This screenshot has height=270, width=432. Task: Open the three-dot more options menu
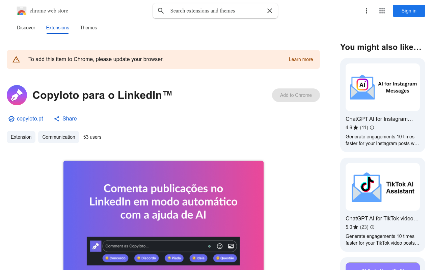pyautogui.click(x=367, y=11)
